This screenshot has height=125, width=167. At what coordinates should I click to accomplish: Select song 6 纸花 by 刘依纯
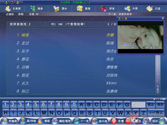pos(81,75)
